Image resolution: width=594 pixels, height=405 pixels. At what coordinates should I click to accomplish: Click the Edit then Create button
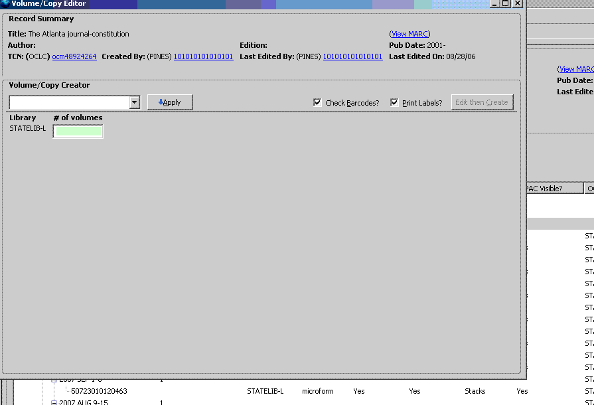(x=482, y=102)
